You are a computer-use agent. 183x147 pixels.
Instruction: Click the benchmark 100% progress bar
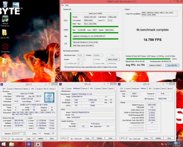click(148, 59)
